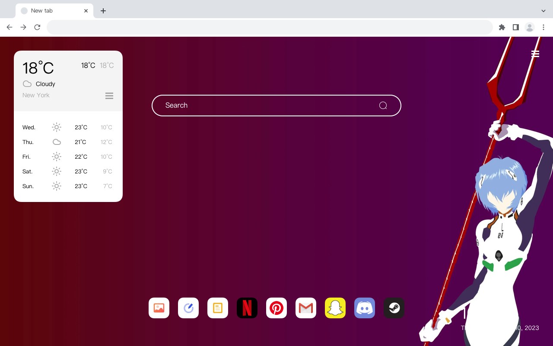Click the New York location label
The width and height of the screenshot is (553, 346).
(x=36, y=95)
